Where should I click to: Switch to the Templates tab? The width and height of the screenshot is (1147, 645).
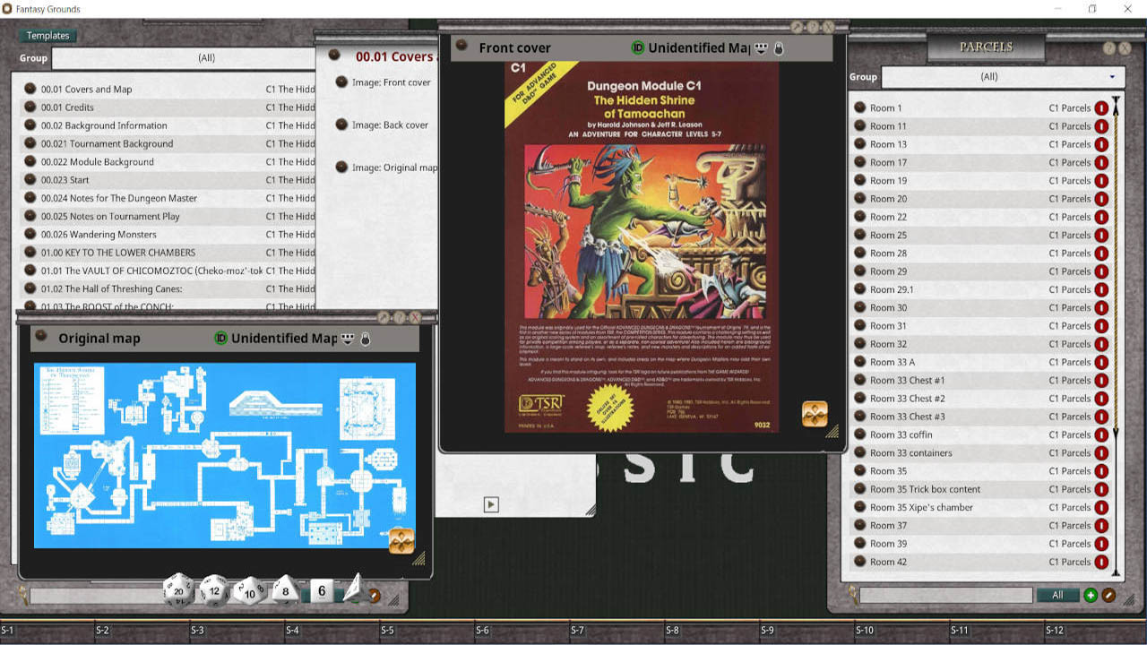coord(47,35)
